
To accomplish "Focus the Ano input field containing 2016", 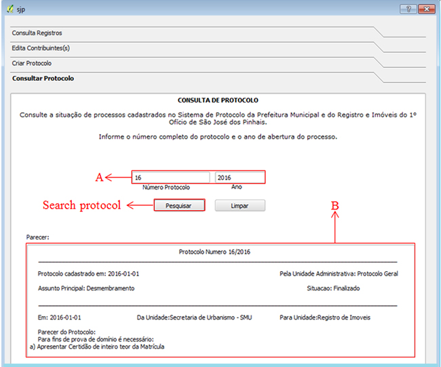I will click(x=239, y=177).
